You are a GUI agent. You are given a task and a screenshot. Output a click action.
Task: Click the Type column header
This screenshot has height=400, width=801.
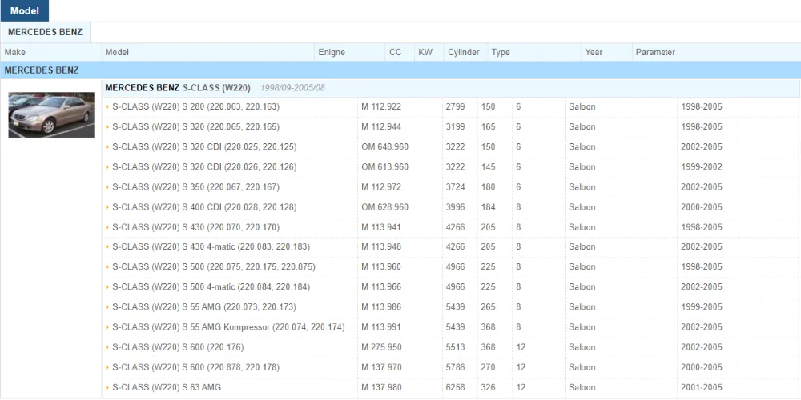[x=501, y=52]
